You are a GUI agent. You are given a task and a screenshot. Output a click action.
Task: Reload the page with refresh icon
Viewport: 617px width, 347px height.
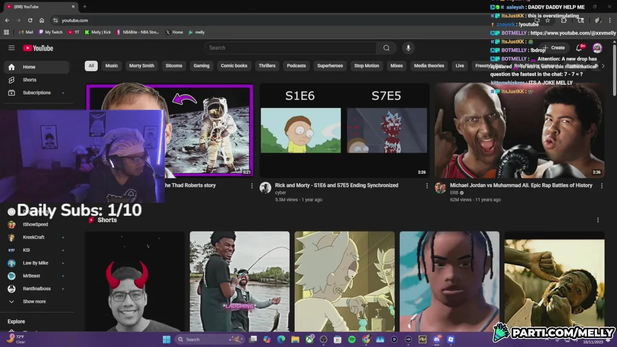(x=30, y=20)
